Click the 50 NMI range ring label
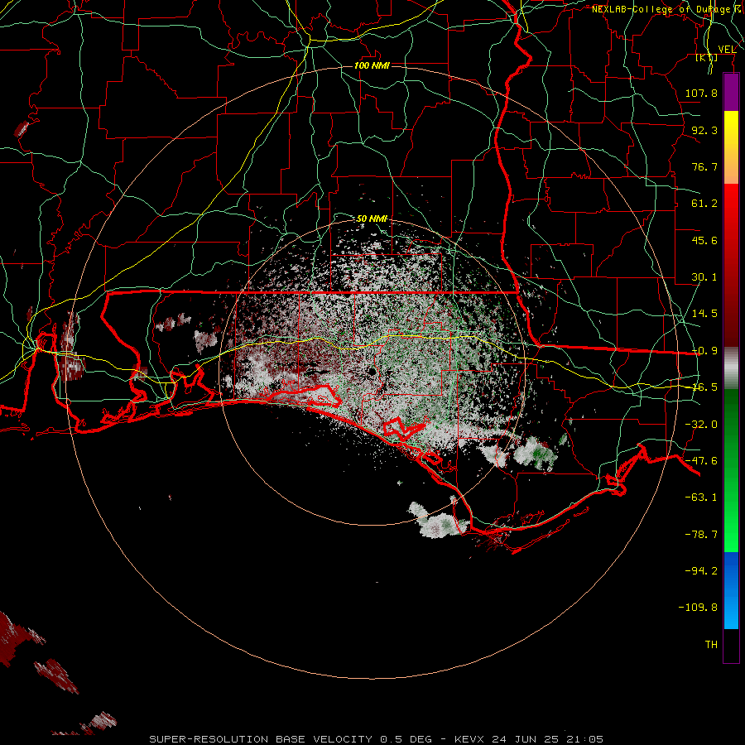The width and height of the screenshot is (745, 745). coord(372,219)
